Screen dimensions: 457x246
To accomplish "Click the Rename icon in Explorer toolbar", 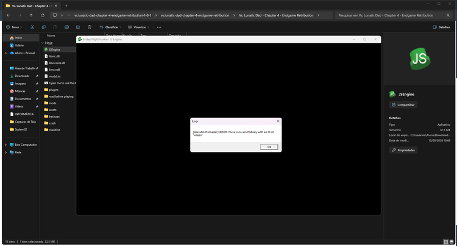I will coord(66,27).
